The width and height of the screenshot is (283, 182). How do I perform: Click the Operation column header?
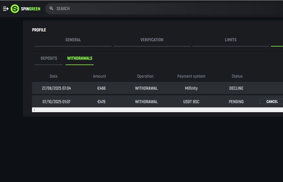(x=145, y=76)
